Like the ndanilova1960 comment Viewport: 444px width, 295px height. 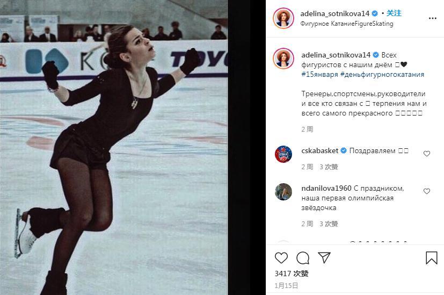click(x=427, y=191)
